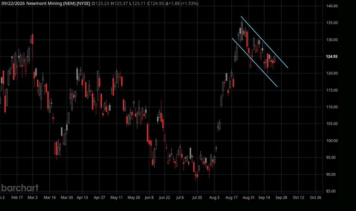Select the low value L123.11
The image size is (356, 211).
(x=137, y=3)
